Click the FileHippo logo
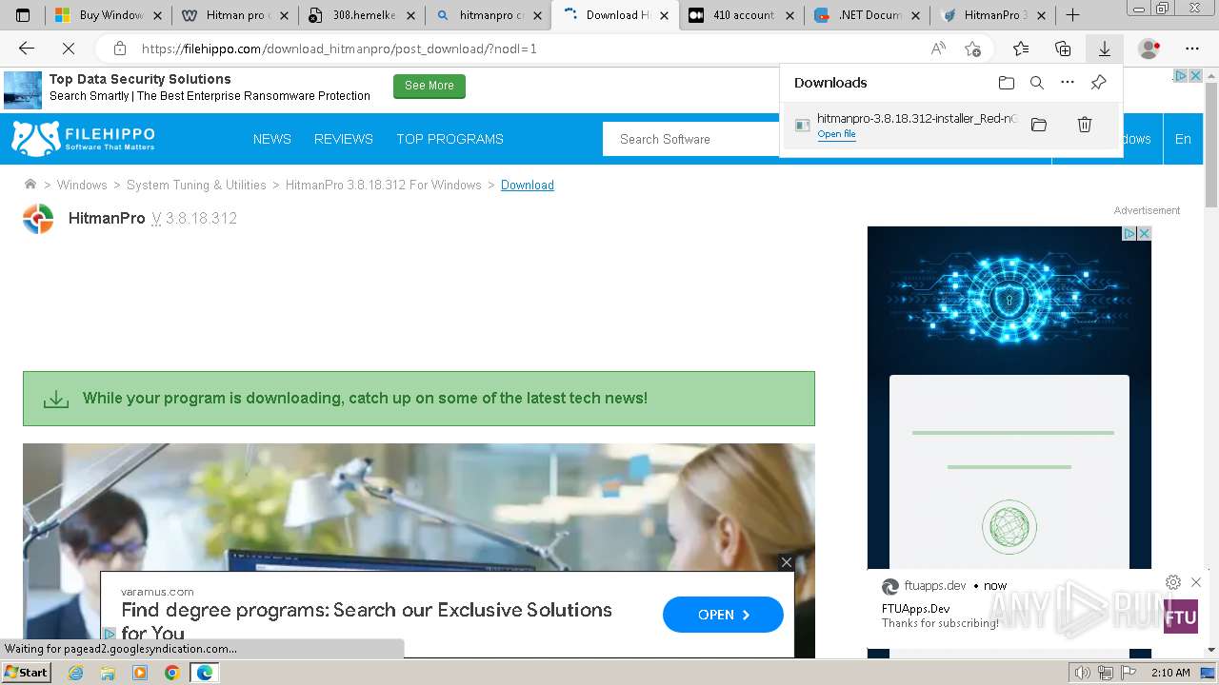The width and height of the screenshot is (1219, 685). (x=83, y=138)
